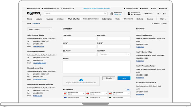Click the phone icon beside 966 9200 22226
This screenshot has width=191, height=107.
[61, 8]
